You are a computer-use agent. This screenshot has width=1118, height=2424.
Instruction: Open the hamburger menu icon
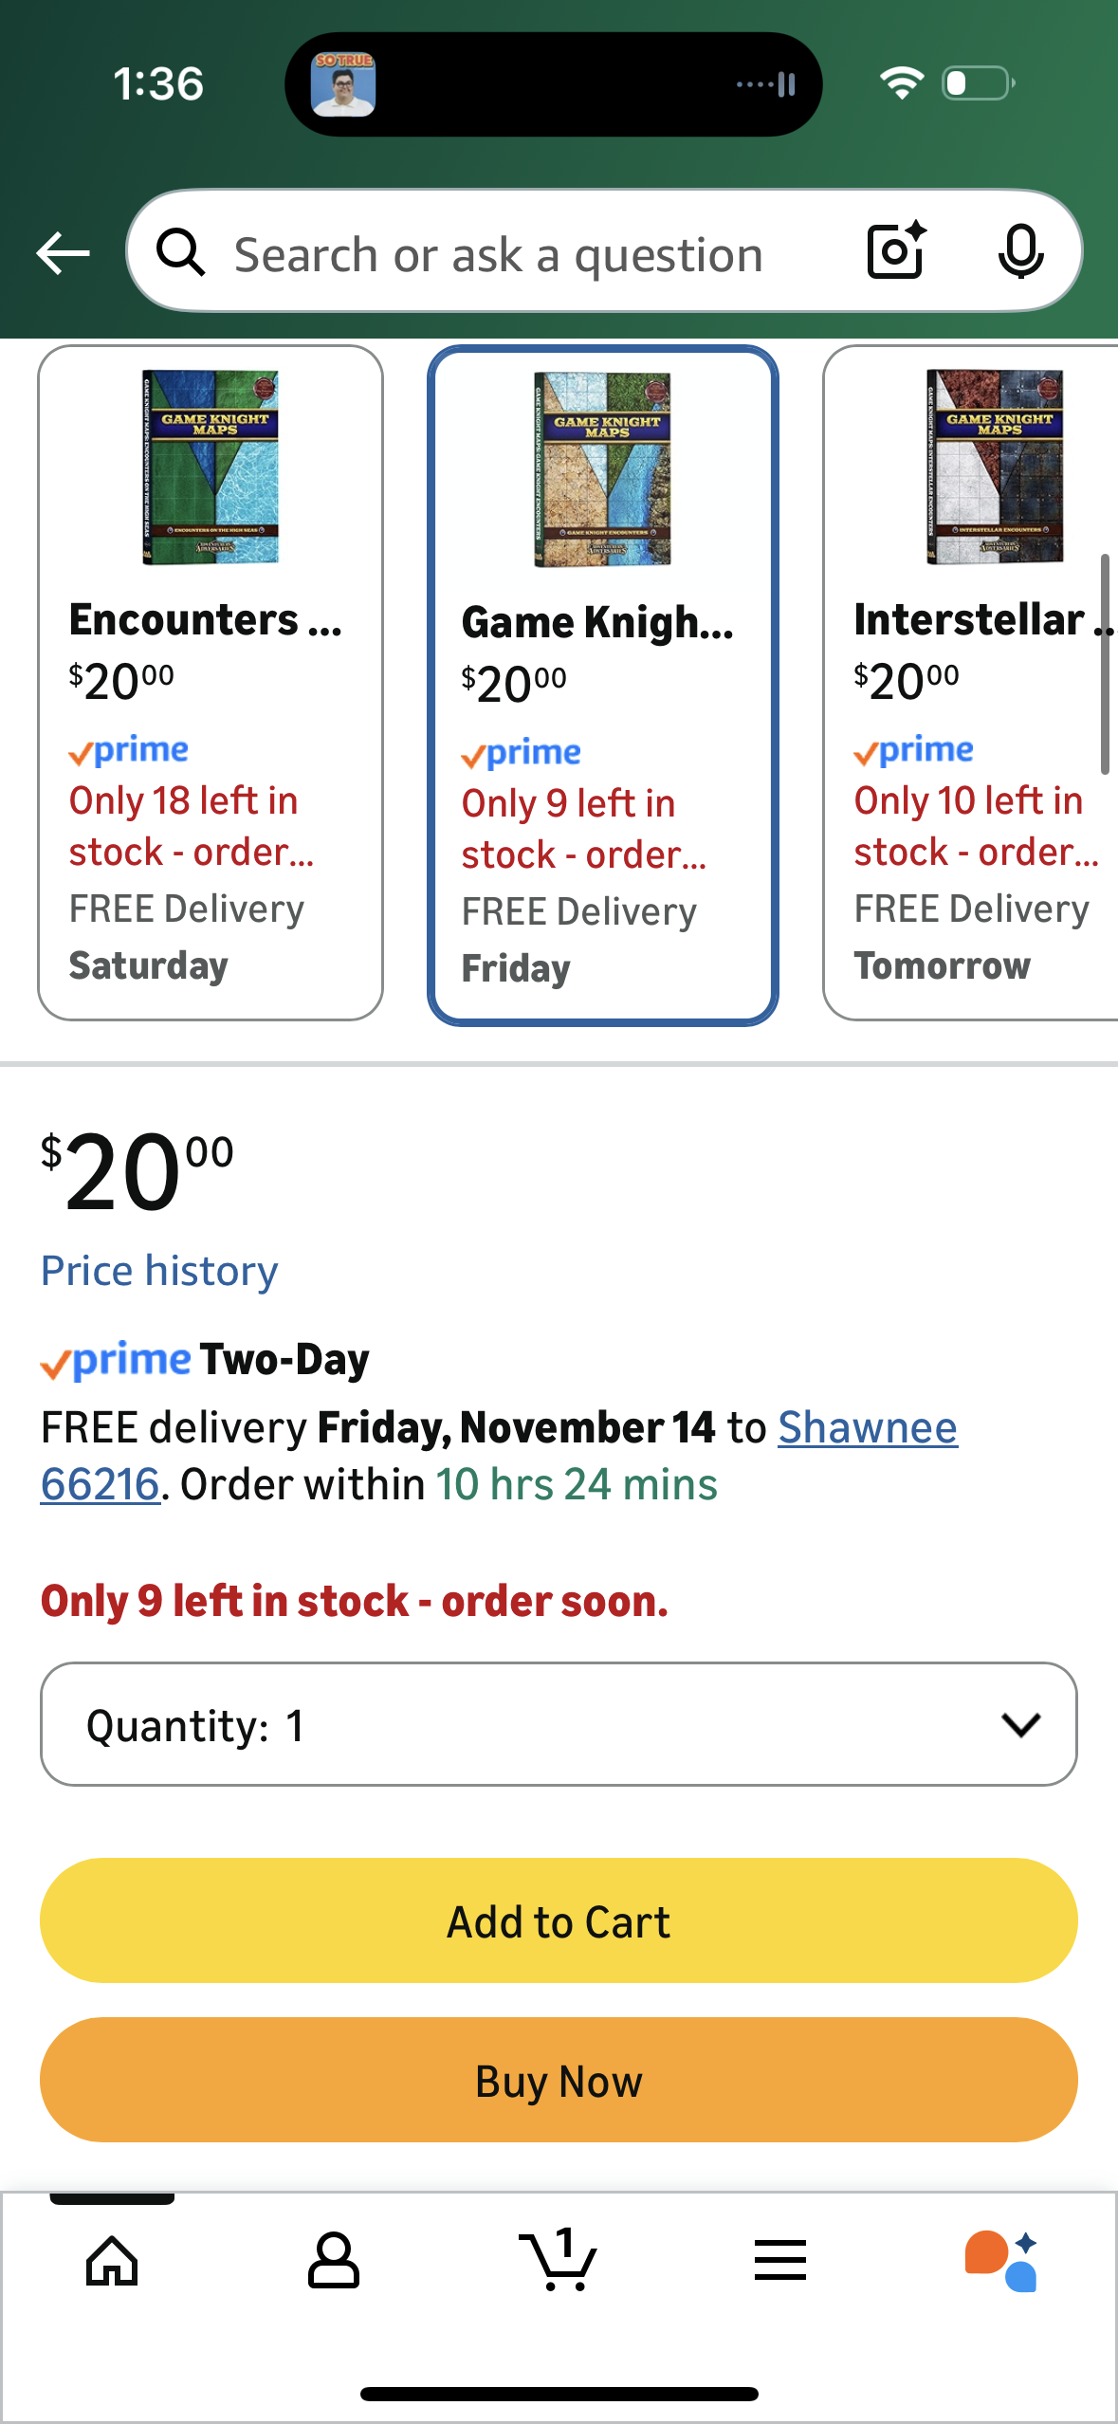coord(780,2261)
